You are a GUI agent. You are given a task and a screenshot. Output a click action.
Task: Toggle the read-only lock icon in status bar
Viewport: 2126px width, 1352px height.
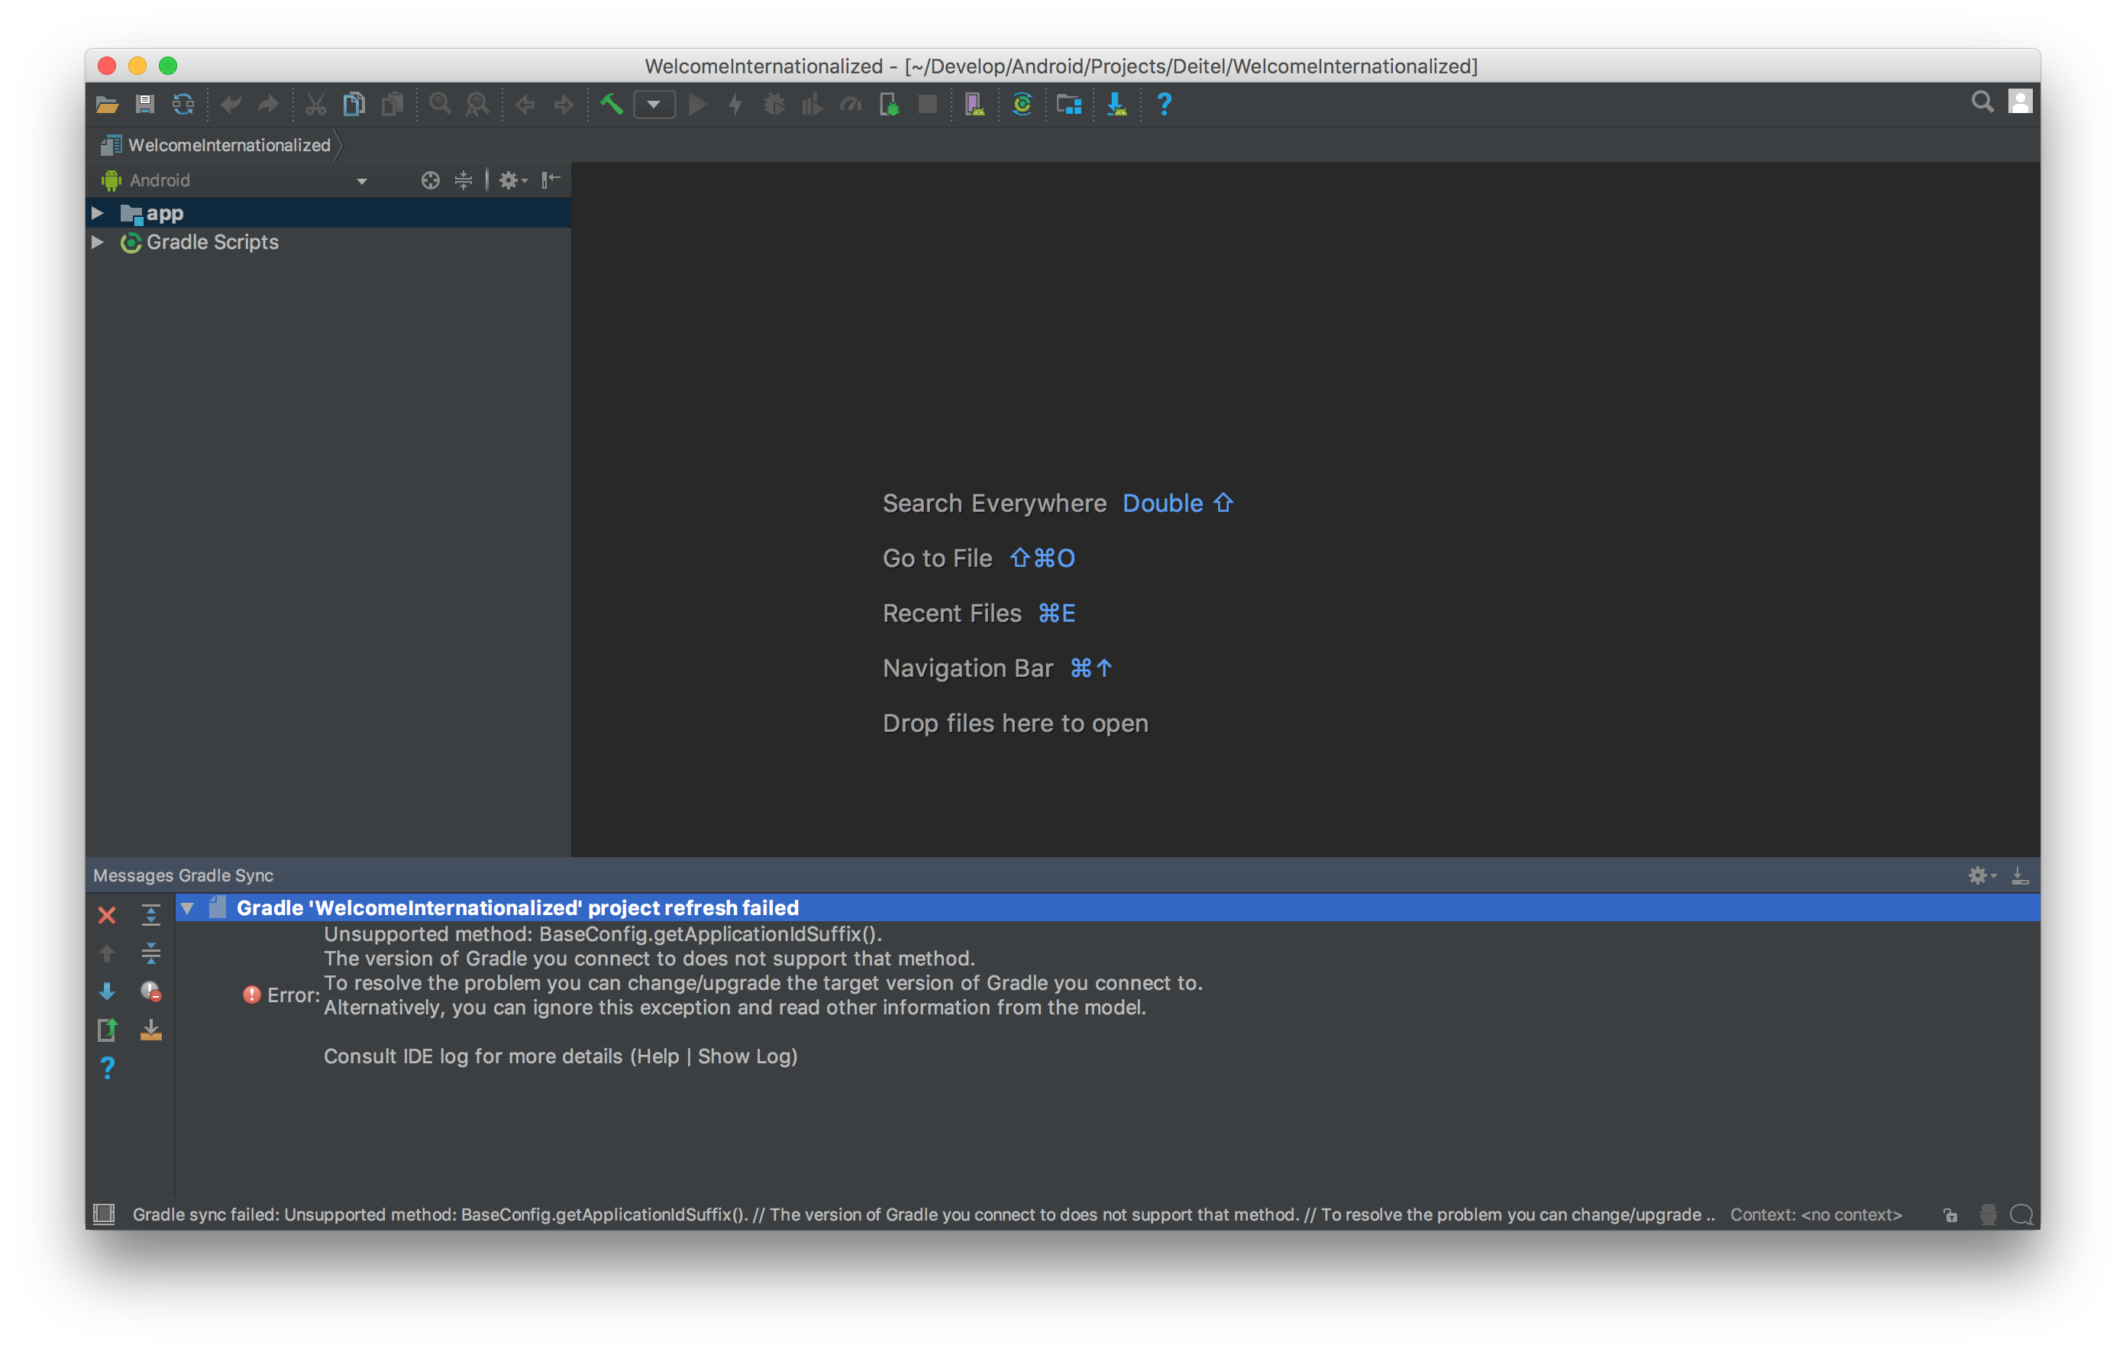tap(1950, 1215)
